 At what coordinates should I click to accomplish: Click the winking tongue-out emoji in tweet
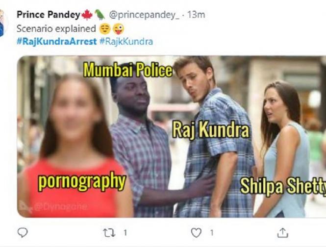[x=118, y=29]
